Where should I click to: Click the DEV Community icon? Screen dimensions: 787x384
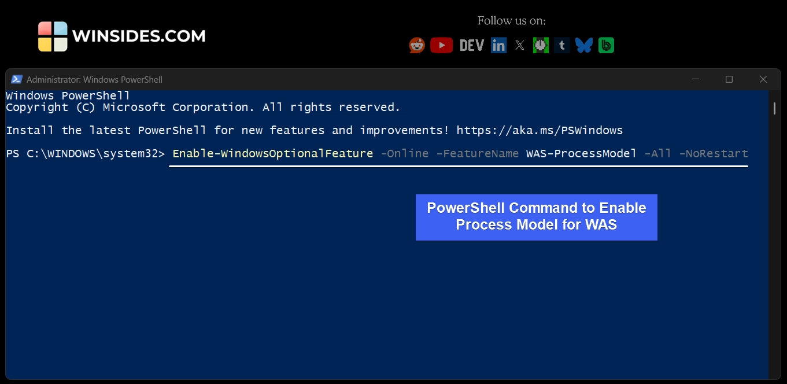471,45
